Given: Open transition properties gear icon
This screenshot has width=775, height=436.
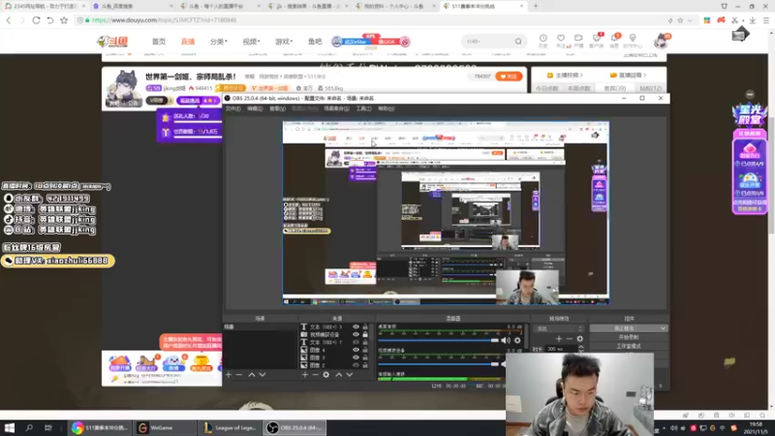Looking at the screenshot, I should tap(579, 338).
